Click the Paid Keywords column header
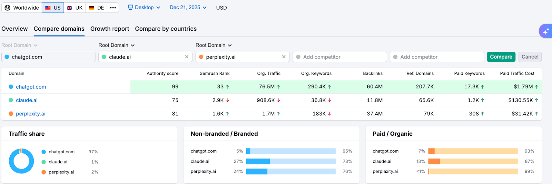The image size is (552, 184). click(x=469, y=73)
